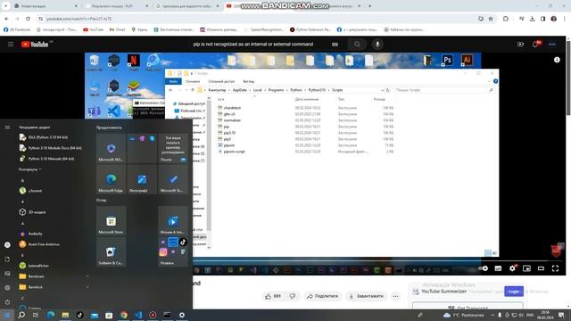The height and width of the screenshot is (321, 571).
Task: Open the Microsoft 365 tile
Action: click(x=111, y=148)
